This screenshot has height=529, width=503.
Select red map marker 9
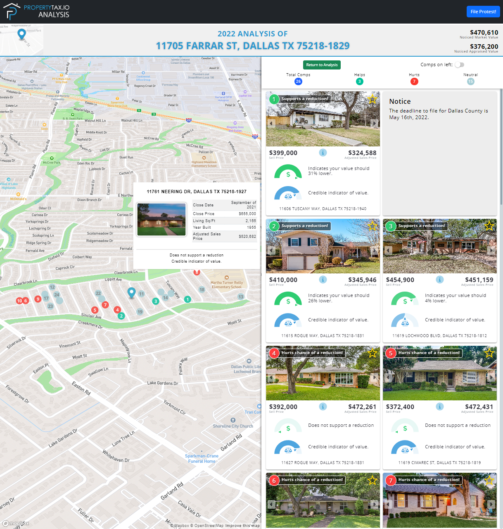point(38,299)
